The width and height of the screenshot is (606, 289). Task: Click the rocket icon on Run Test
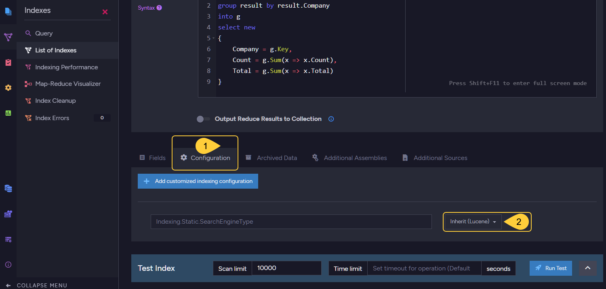coord(538,268)
